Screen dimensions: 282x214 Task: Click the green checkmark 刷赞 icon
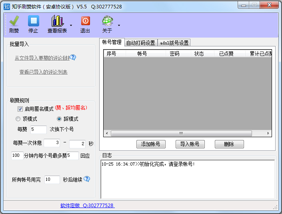tap(14, 21)
